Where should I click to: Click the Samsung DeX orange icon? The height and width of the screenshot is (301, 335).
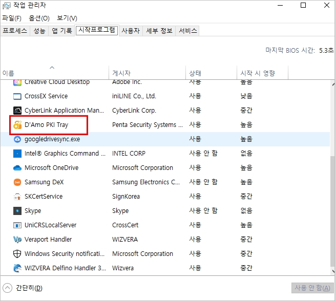(x=17, y=182)
